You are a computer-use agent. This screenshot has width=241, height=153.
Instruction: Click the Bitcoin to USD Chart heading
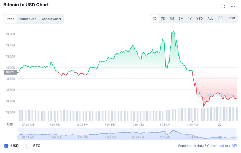point(26,5)
